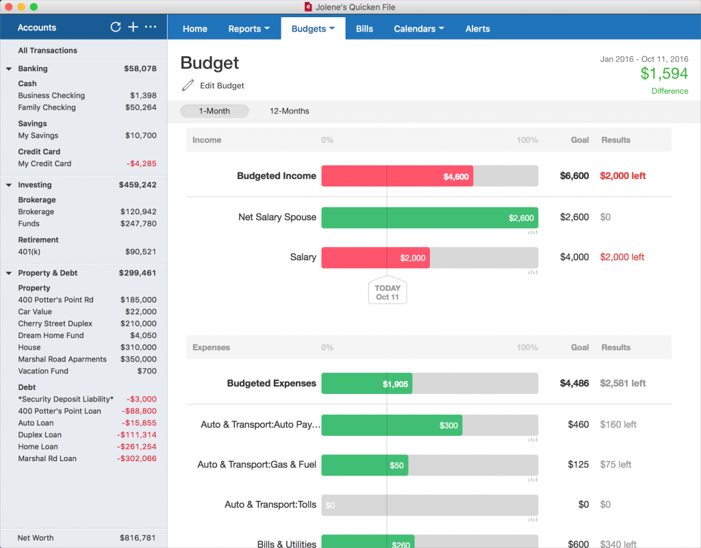Open the Alerts tab

(477, 29)
